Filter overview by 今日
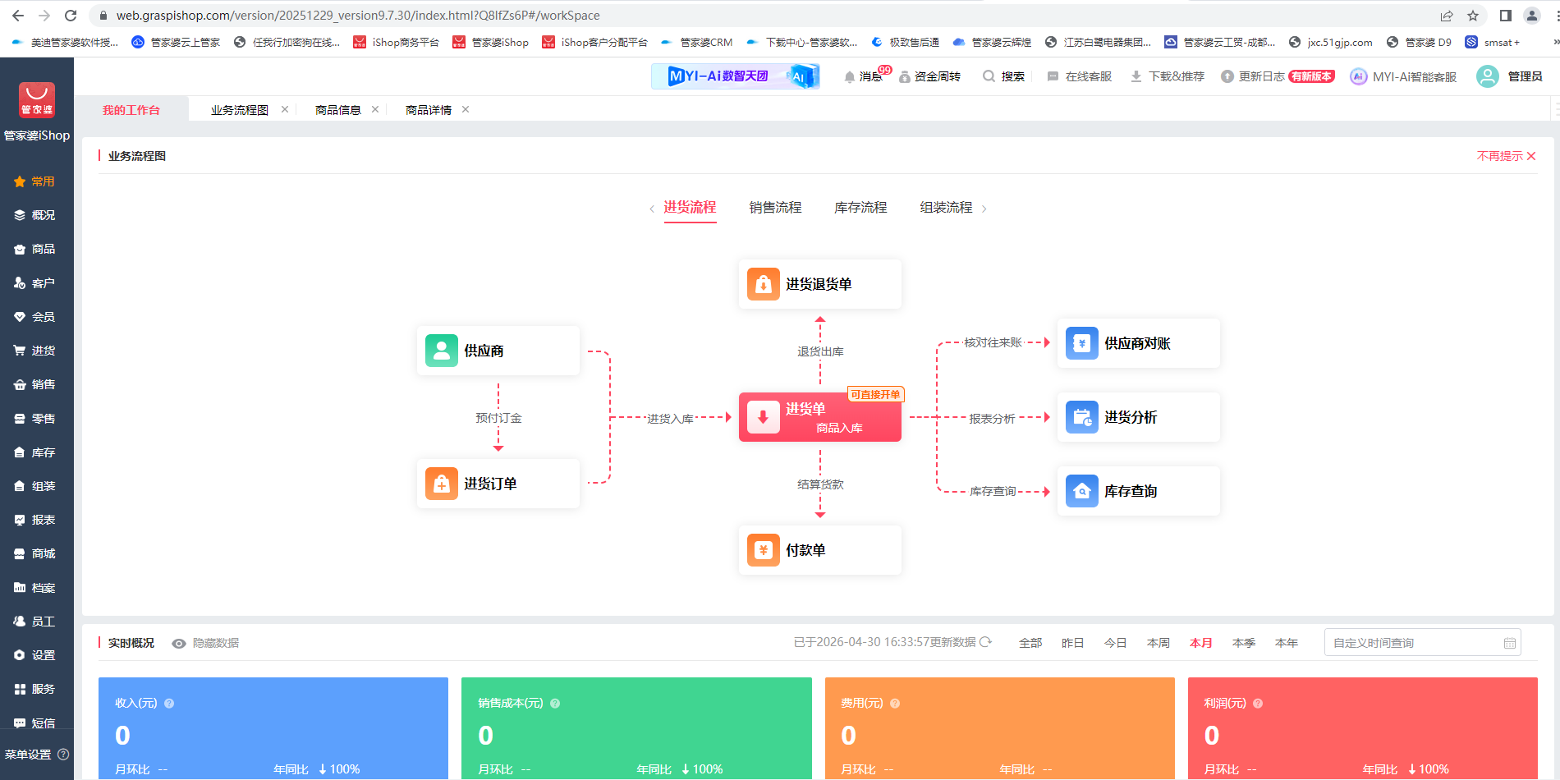 click(x=1115, y=643)
